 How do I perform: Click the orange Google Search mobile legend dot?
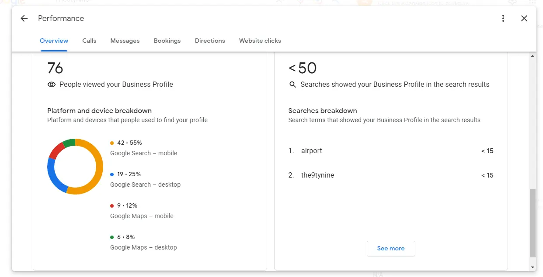pyautogui.click(x=112, y=143)
